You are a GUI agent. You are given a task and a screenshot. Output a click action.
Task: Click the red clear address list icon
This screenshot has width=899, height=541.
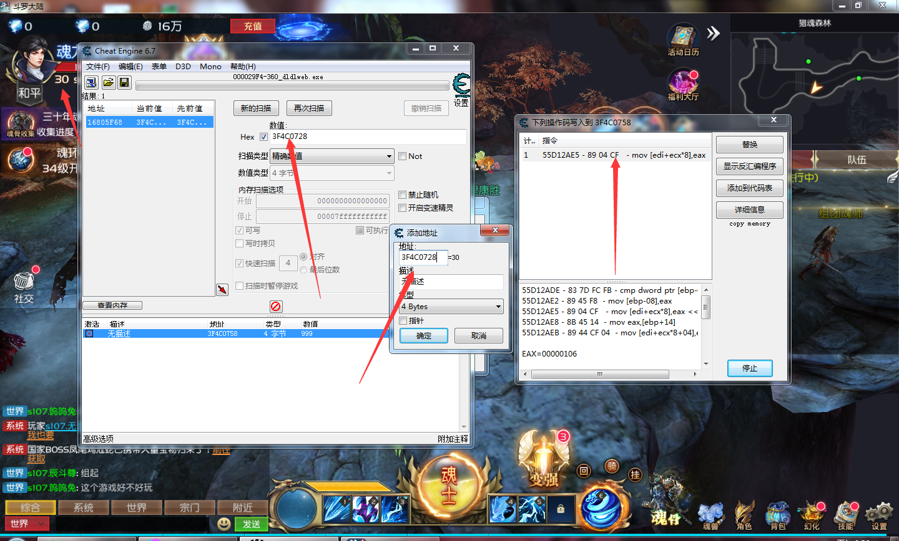point(276,306)
